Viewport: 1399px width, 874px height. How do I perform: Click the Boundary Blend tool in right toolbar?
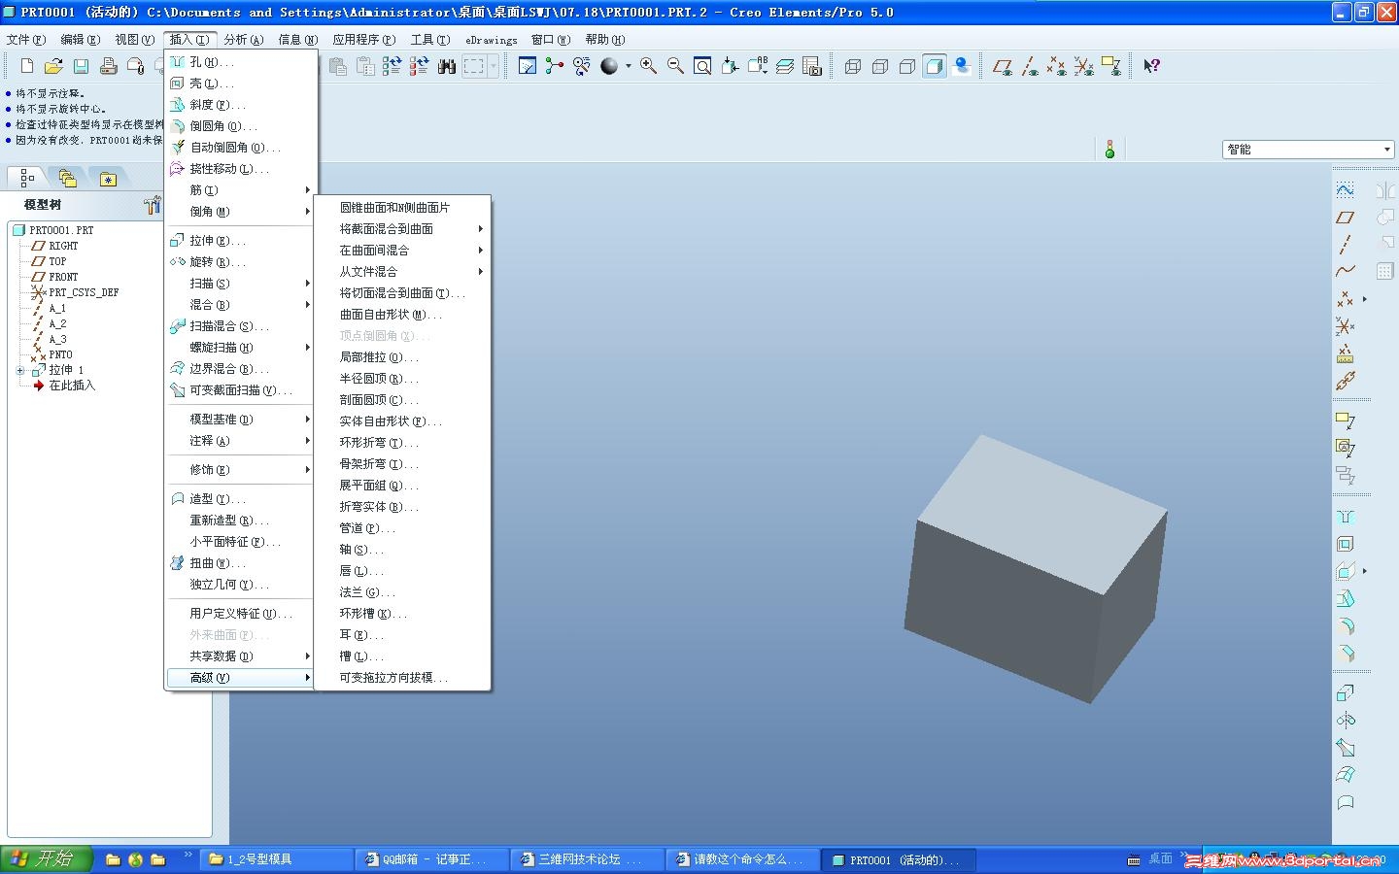[x=1346, y=775]
